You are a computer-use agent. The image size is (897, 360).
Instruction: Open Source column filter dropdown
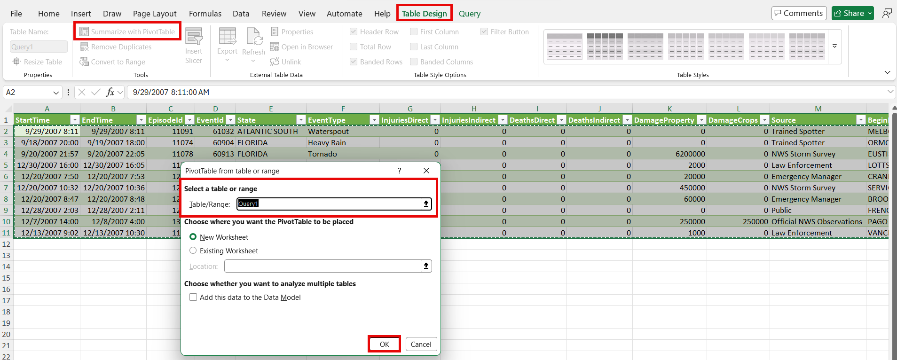(861, 120)
